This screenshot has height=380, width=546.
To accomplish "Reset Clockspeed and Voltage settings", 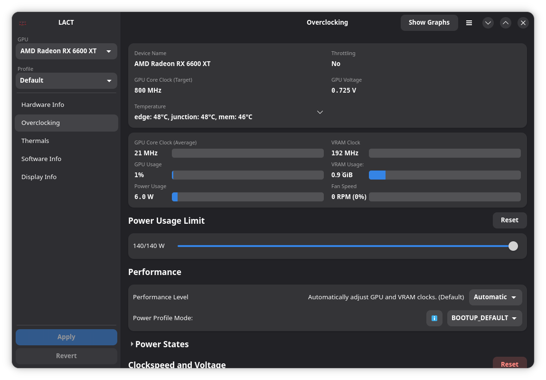I will pyautogui.click(x=509, y=363).
